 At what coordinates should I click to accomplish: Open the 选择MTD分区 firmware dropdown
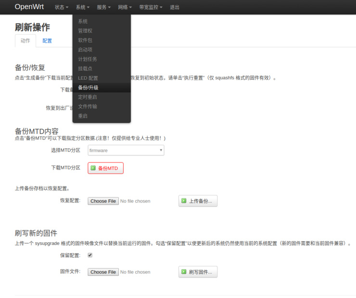coord(126,150)
